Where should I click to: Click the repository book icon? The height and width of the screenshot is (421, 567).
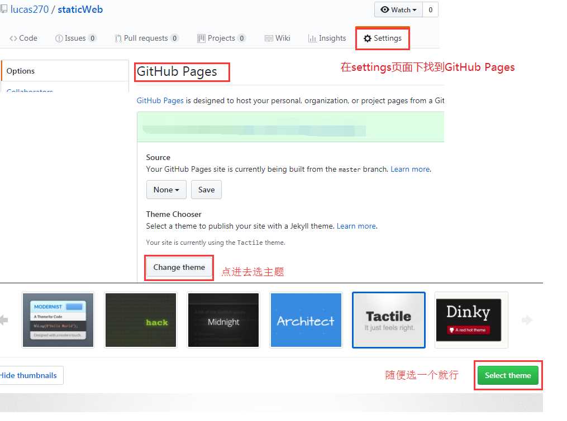pyautogui.click(x=3, y=9)
